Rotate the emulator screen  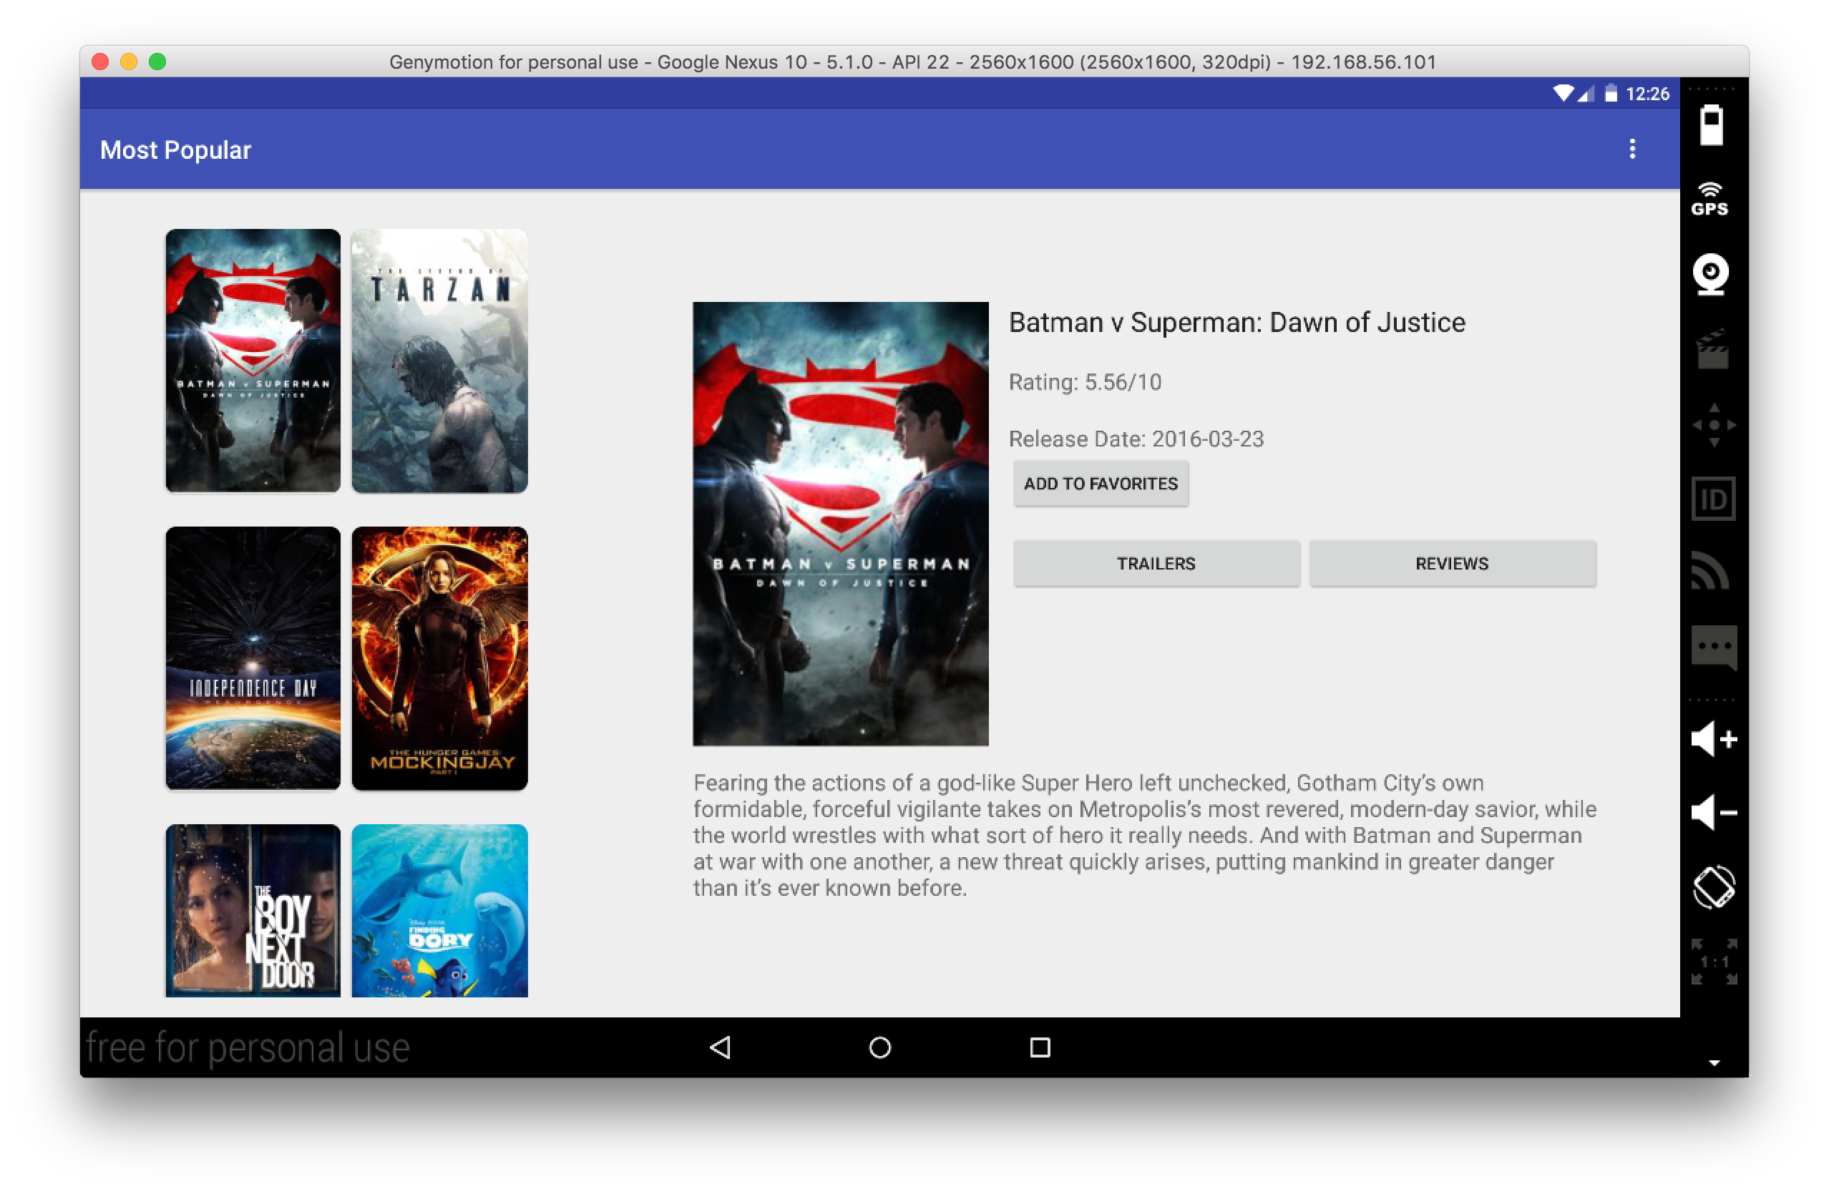1713,887
